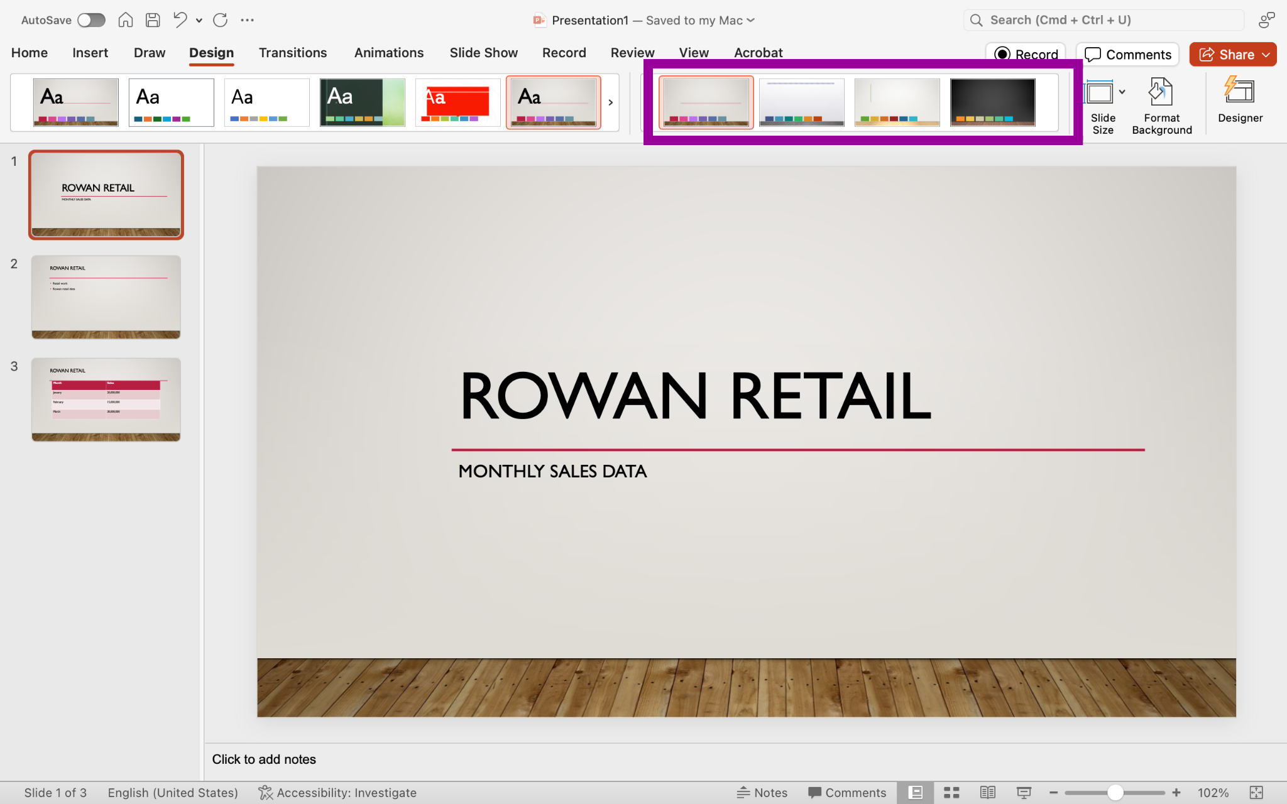Select the third white theme thumbnail
Image resolution: width=1287 pixels, height=804 pixels.
pos(266,102)
